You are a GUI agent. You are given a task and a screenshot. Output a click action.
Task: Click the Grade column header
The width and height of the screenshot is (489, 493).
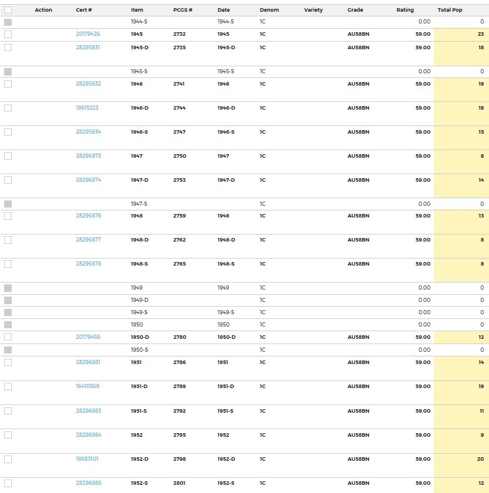coord(355,10)
